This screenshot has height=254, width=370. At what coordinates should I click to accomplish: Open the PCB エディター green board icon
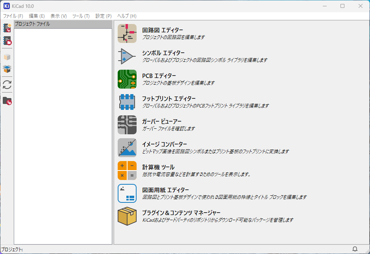[127, 79]
